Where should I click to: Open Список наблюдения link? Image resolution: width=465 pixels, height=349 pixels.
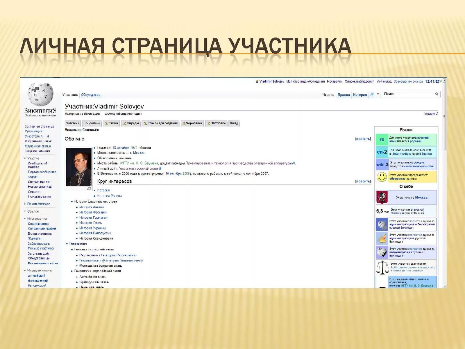[x=360, y=81]
